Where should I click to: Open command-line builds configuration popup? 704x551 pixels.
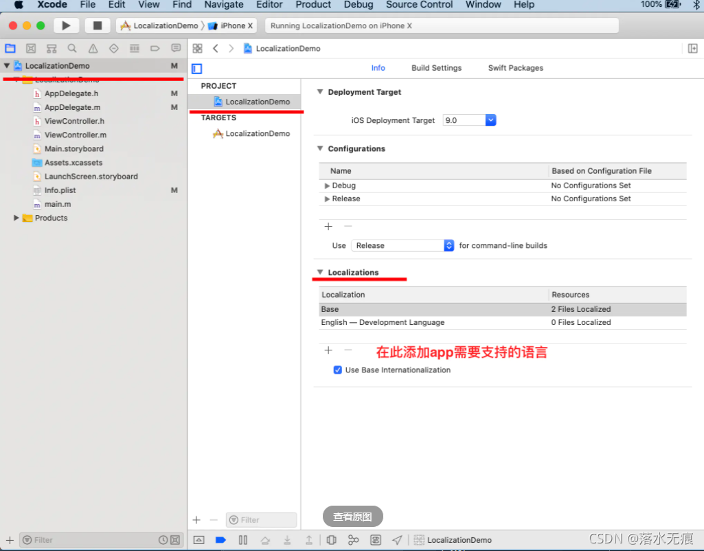coord(402,246)
